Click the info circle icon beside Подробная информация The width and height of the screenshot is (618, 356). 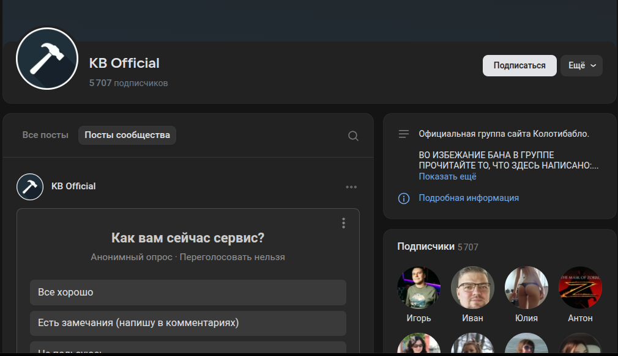pyautogui.click(x=403, y=198)
